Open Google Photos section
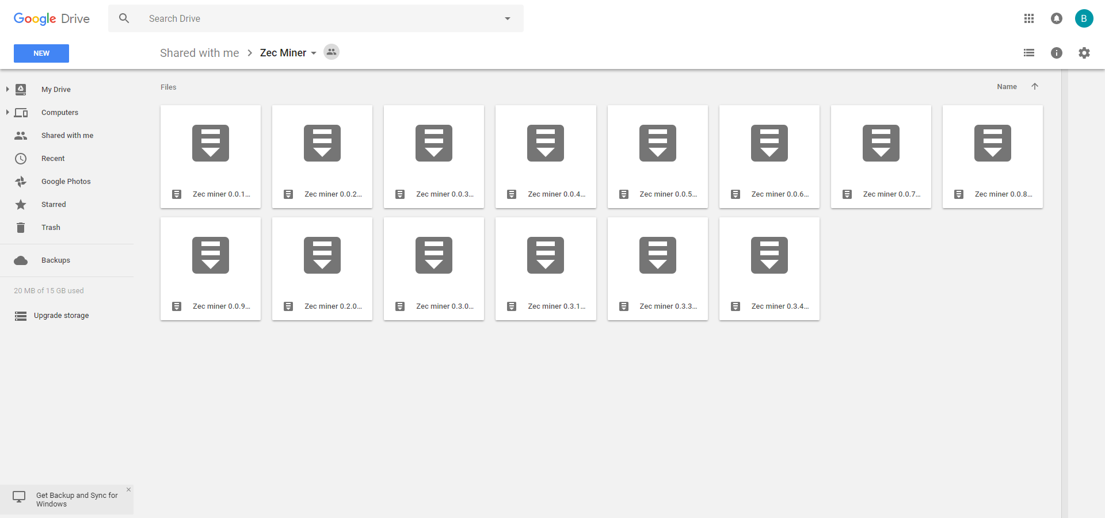Viewport: 1105px width, 518px height. tap(67, 181)
